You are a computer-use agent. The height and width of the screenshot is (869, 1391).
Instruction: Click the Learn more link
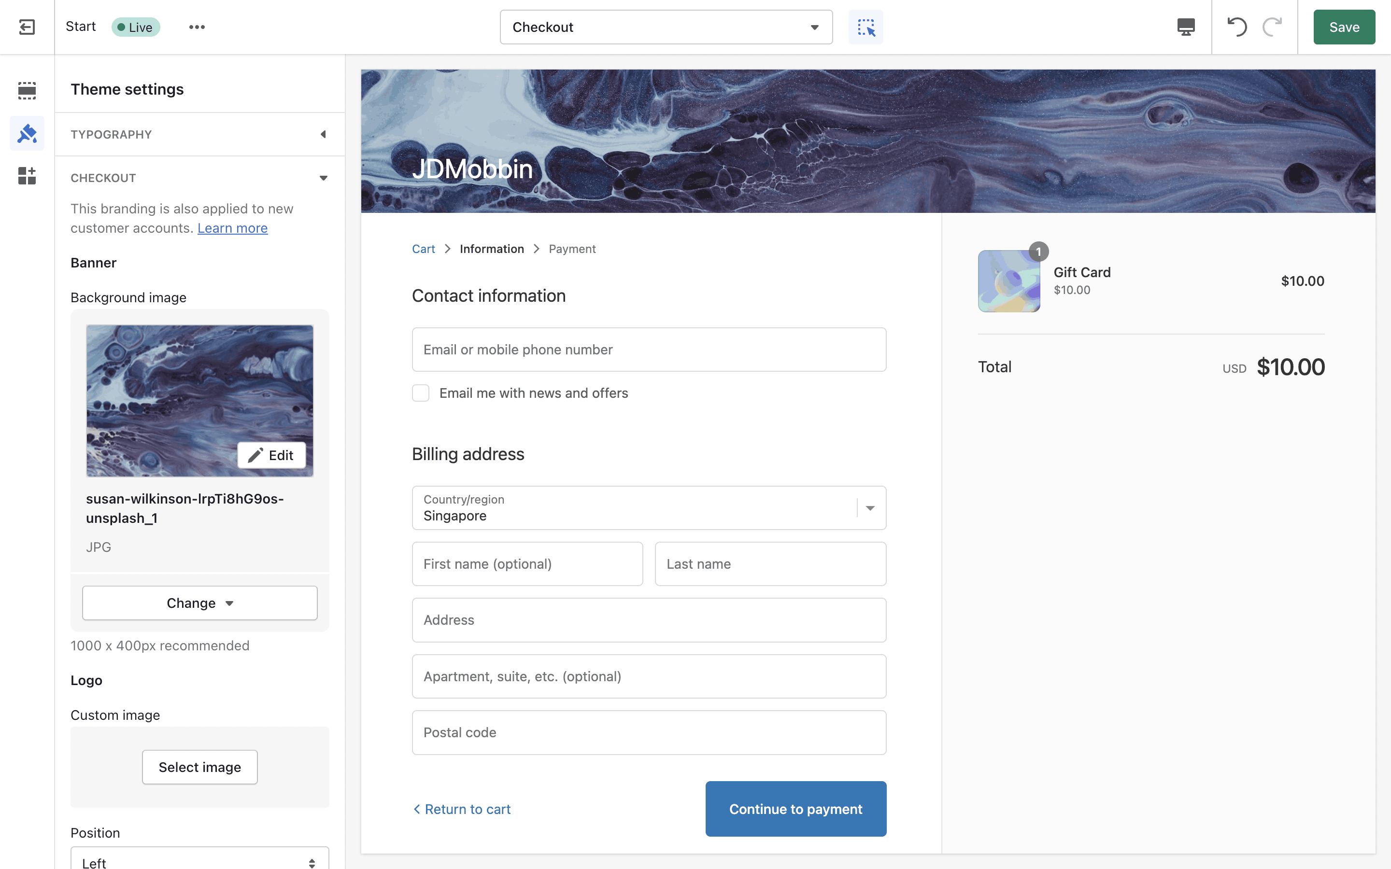[232, 228]
